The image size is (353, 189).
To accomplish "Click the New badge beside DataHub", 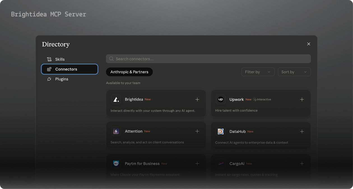I will pyautogui.click(x=250, y=132).
